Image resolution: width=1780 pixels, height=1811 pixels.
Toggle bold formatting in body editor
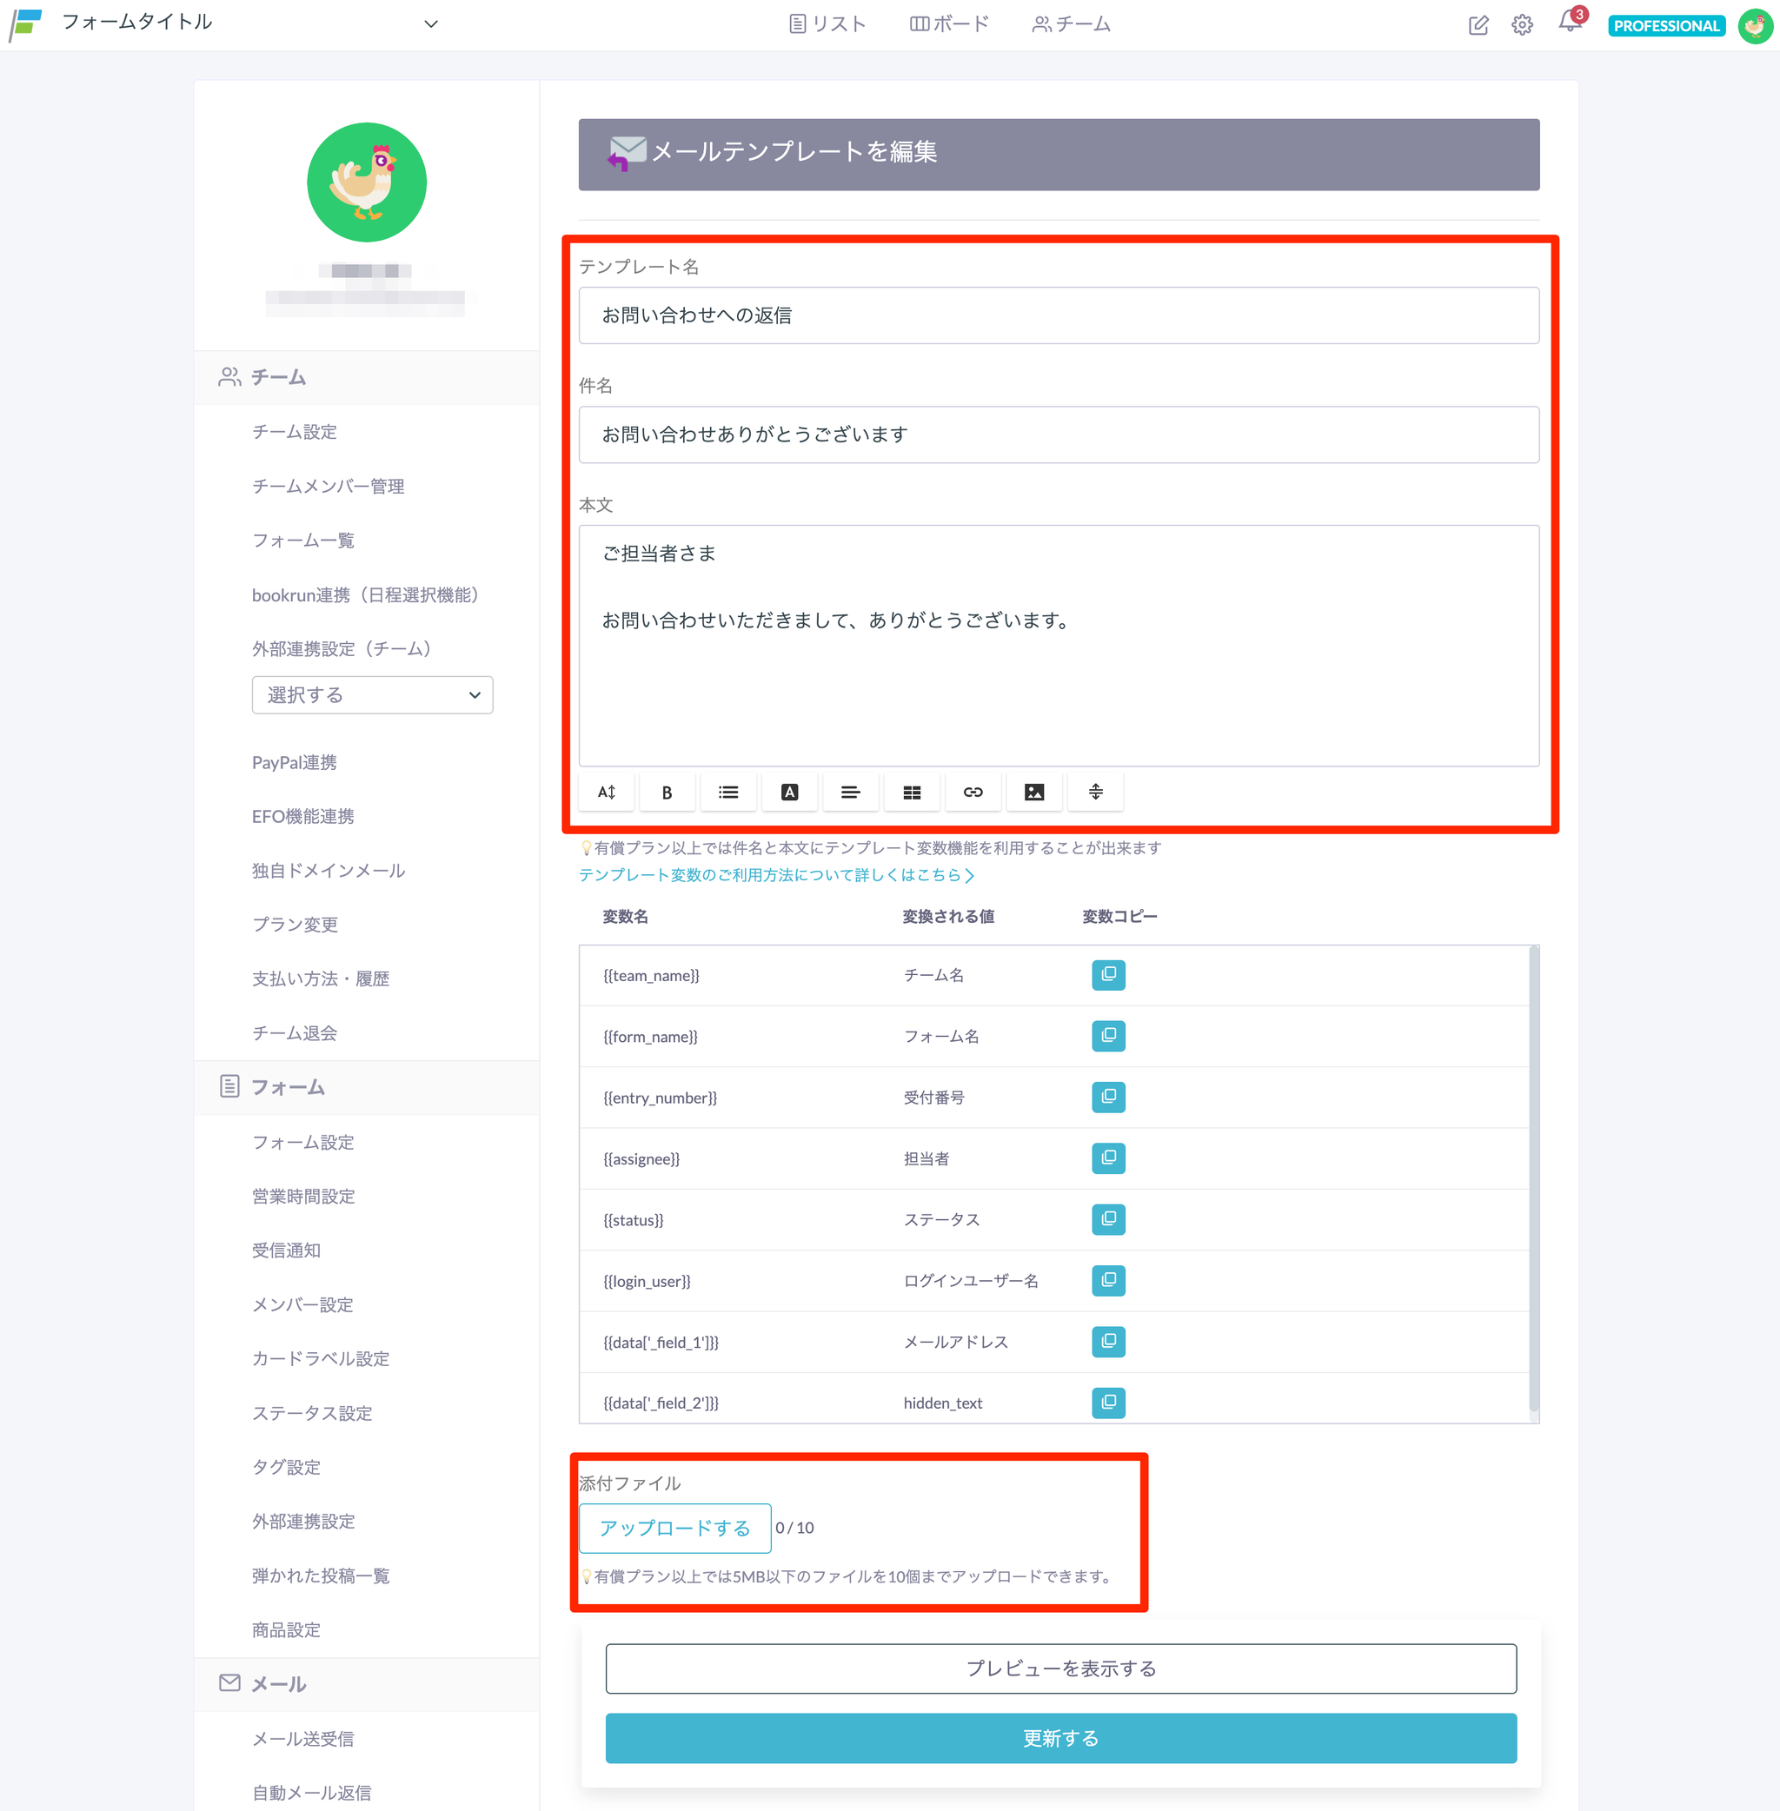(667, 792)
